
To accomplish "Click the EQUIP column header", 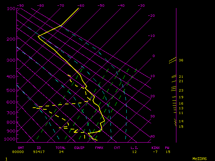I will [80, 148].
